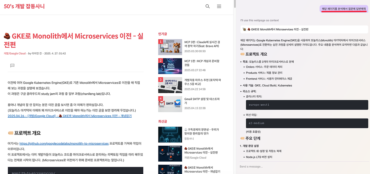
Task: Open thumbnail of MCP 3편 popular post
Action: tap(170, 47)
